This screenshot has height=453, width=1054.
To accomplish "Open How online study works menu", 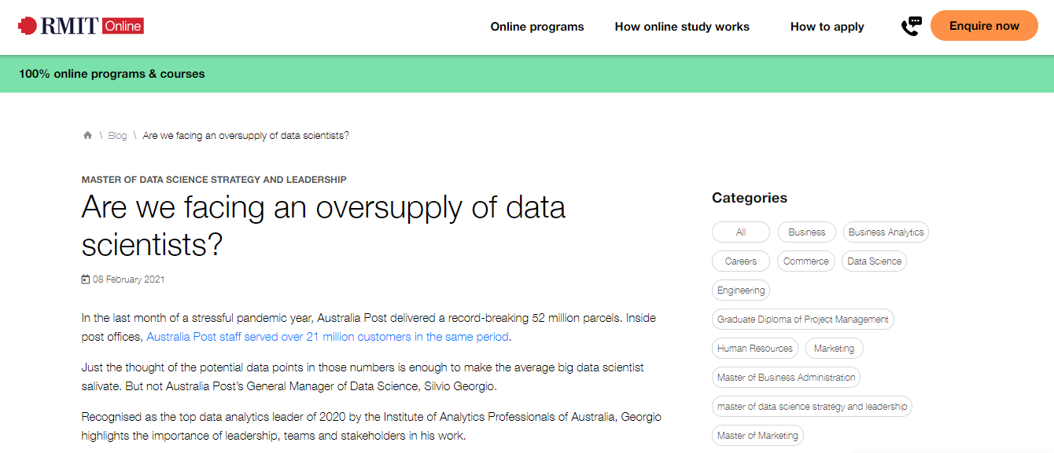I will click(x=682, y=27).
